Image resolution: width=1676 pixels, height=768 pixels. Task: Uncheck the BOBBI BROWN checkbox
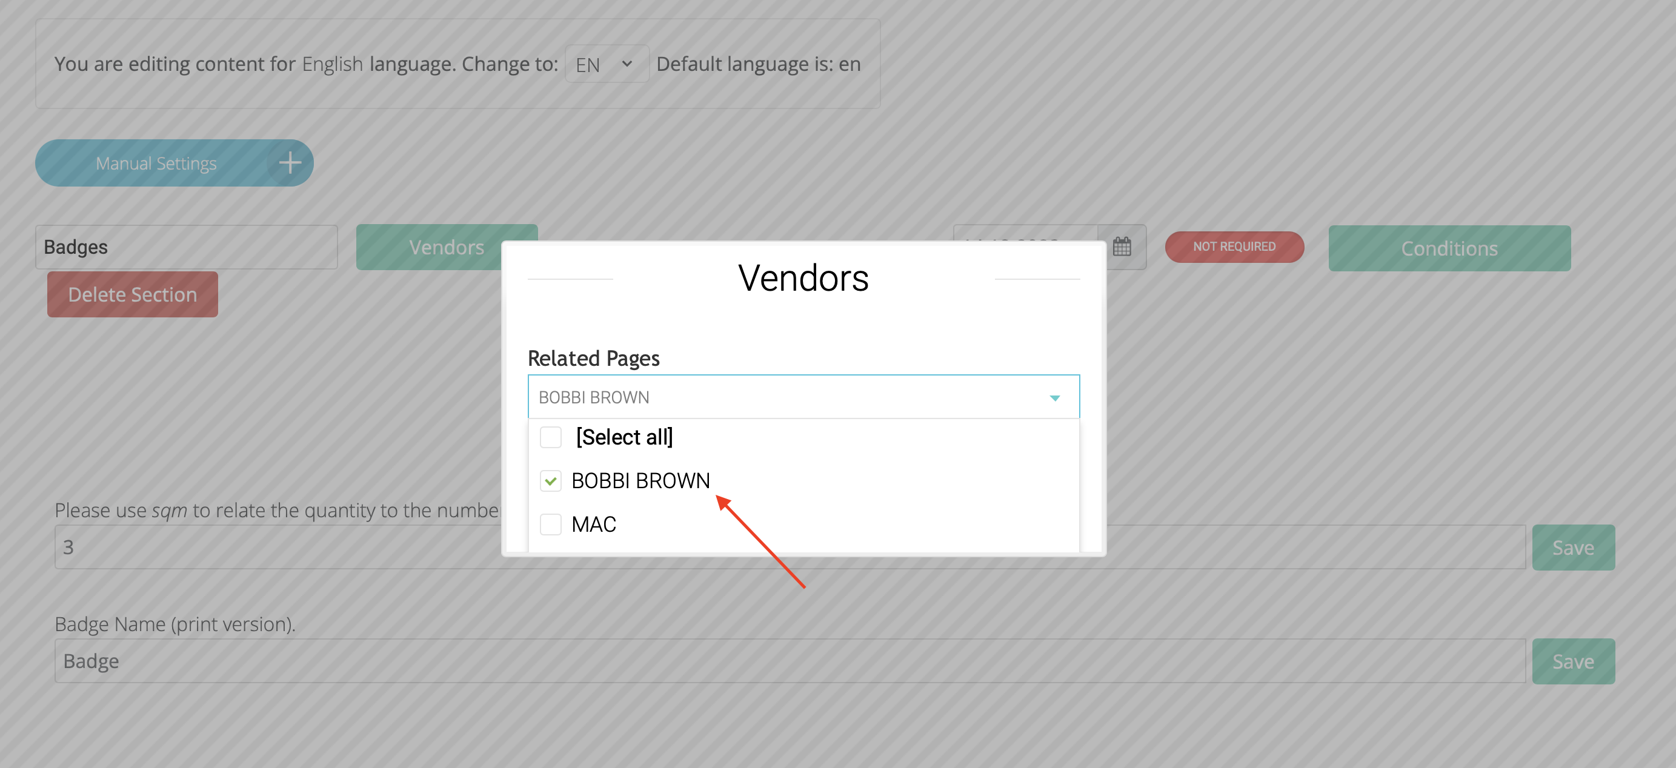pyautogui.click(x=550, y=480)
